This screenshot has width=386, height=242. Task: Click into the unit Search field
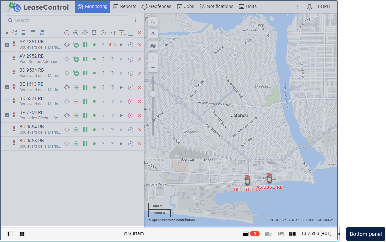[x=67, y=20]
